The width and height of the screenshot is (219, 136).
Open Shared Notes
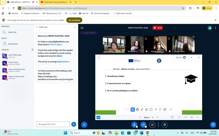13,44
